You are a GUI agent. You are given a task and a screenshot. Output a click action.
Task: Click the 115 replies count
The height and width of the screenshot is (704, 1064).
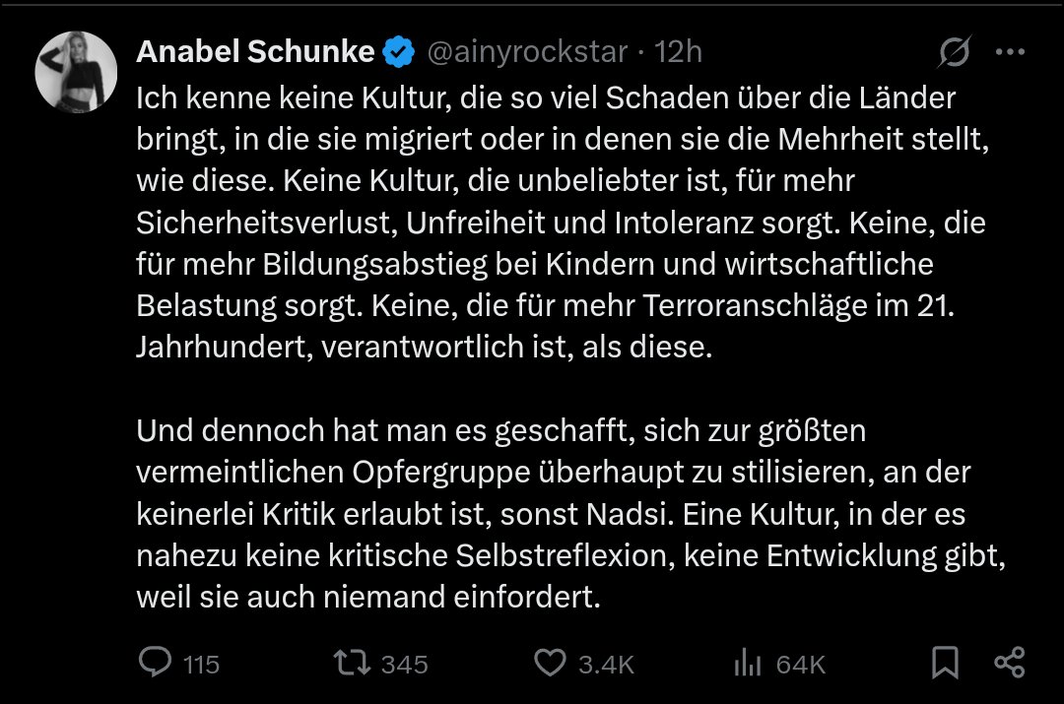pyautogui.click(x=201, y=665)
